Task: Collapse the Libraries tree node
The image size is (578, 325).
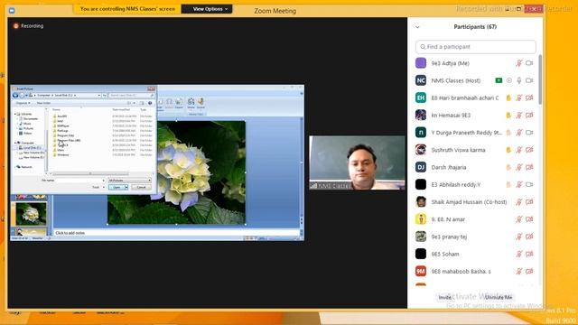Action: [15, 115]
